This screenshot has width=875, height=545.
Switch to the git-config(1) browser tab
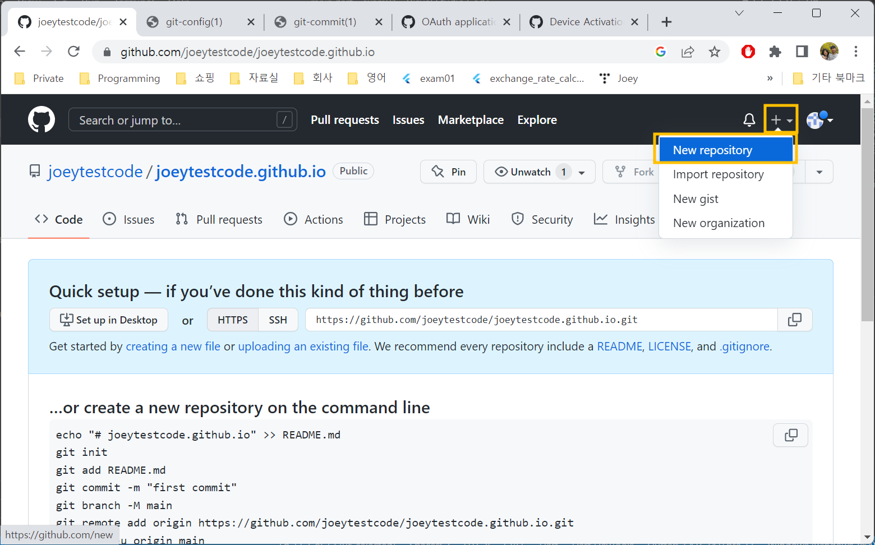(x=194, y=22)
